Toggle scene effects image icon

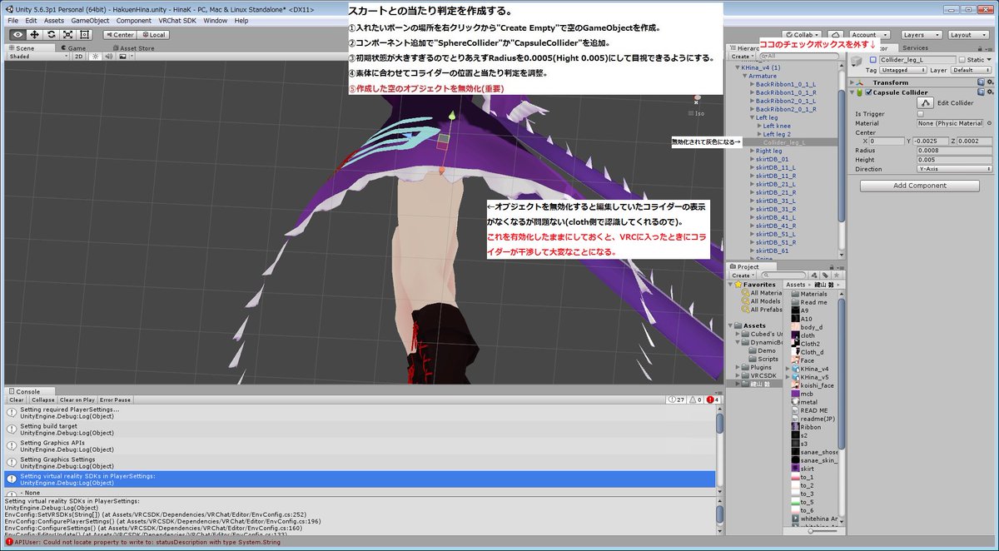[x=122, y=57]
